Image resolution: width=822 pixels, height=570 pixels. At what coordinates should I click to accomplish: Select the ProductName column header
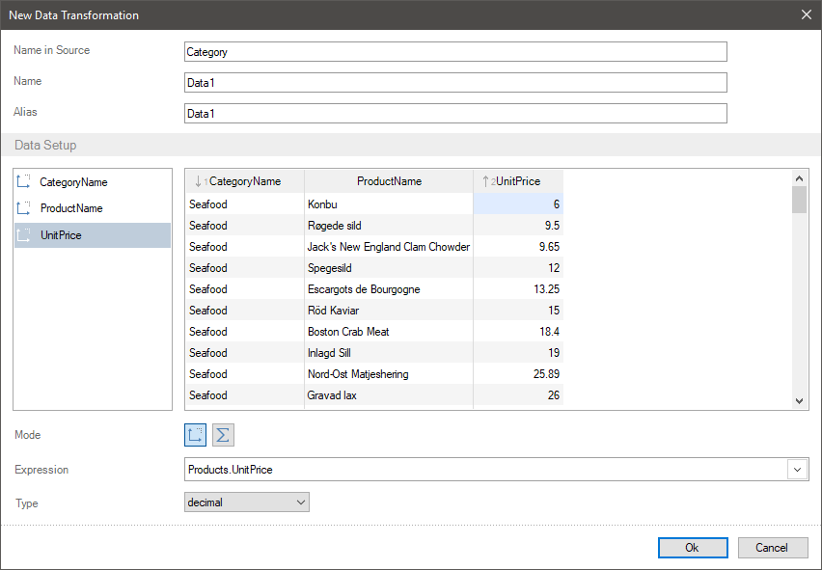389,181
